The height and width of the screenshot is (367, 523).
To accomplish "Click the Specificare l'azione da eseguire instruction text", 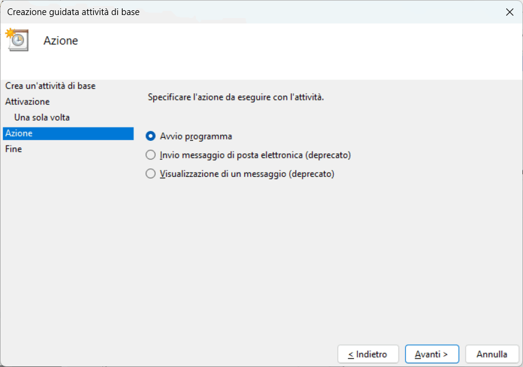I will [236, 97].
